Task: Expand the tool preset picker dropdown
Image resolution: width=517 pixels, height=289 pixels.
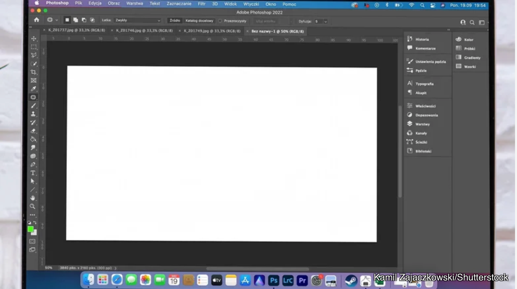Action: pyautogui.click(x=57, y=20)
